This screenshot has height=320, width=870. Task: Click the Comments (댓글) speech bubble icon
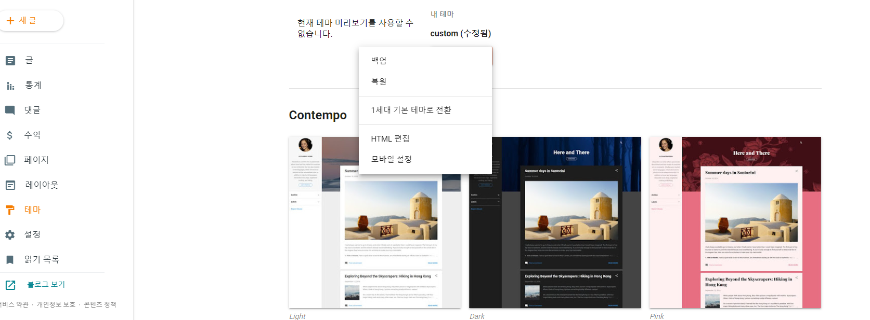click(10, 110)
